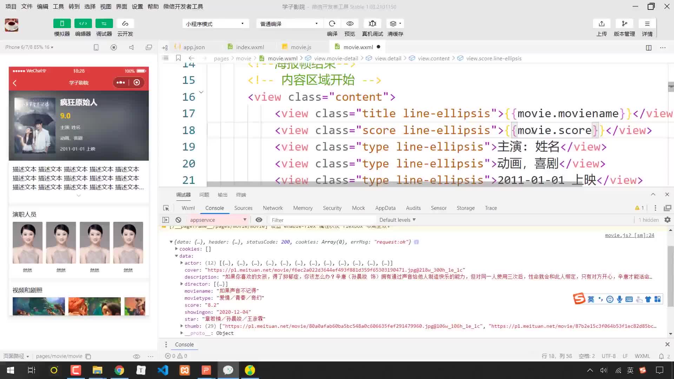Toggle the editor panel button

tap(83, 24)
